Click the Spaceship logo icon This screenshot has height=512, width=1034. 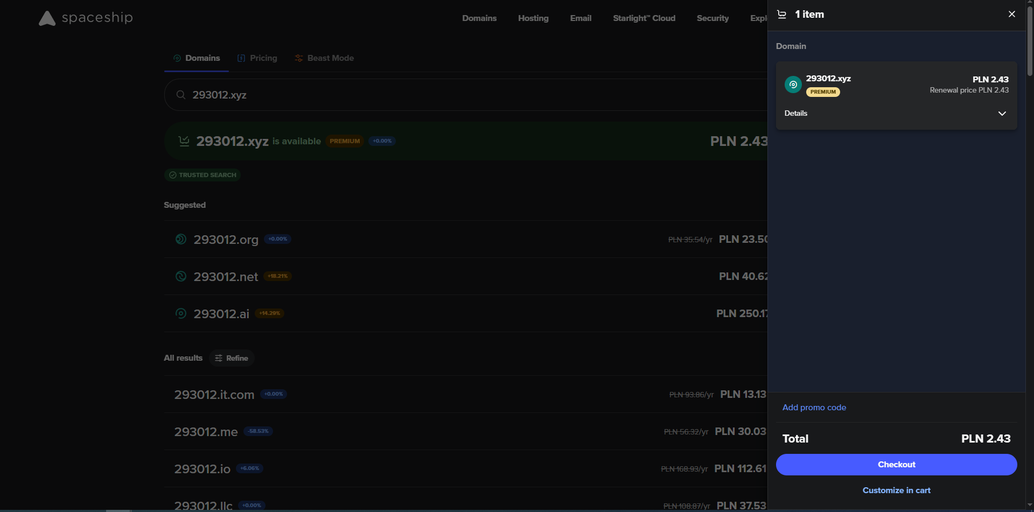coord(47,18)
